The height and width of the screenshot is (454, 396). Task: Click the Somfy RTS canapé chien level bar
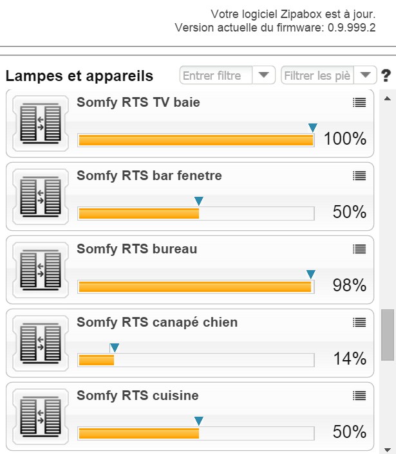(196, 360)
